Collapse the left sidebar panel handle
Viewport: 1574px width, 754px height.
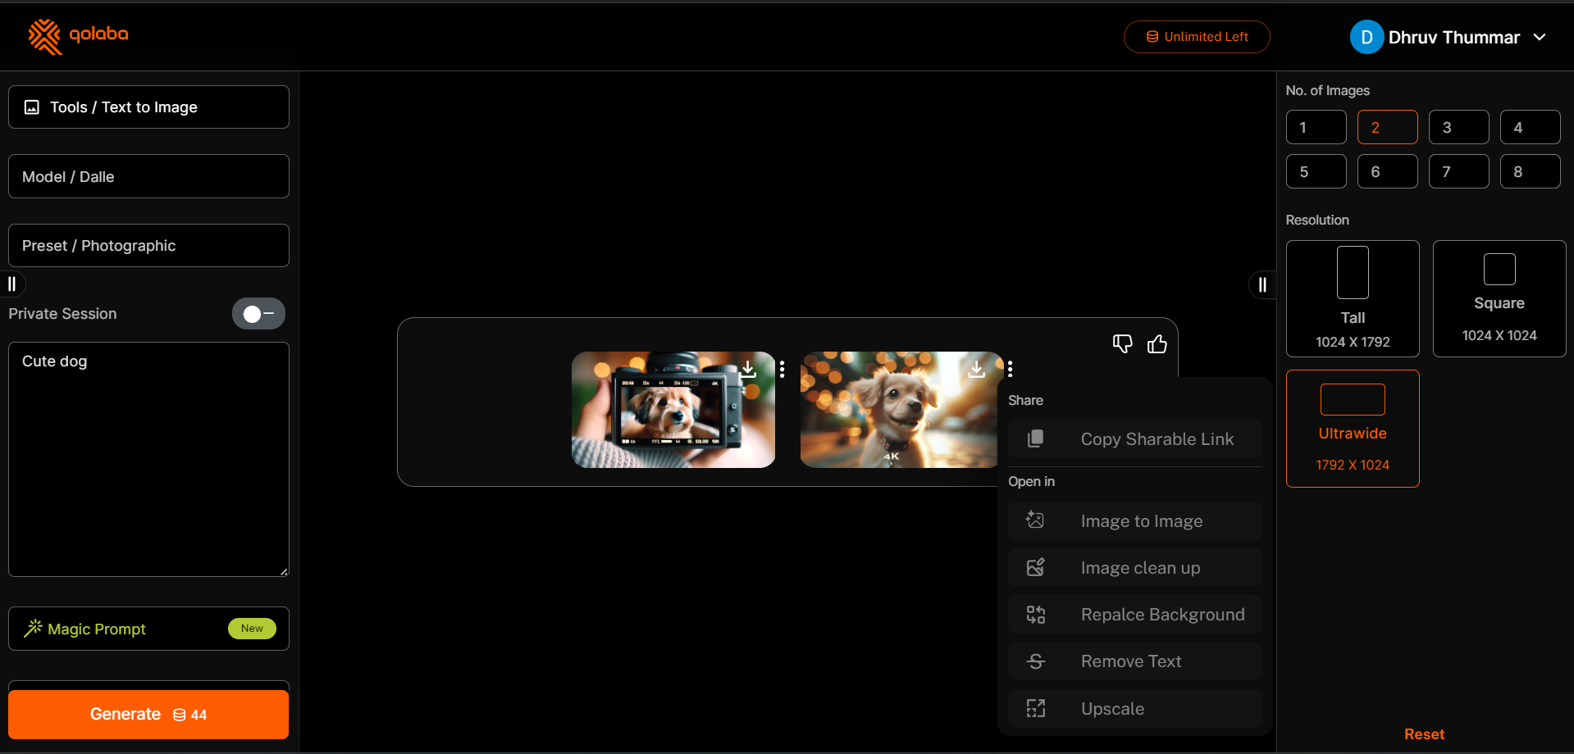coord(12,284)
